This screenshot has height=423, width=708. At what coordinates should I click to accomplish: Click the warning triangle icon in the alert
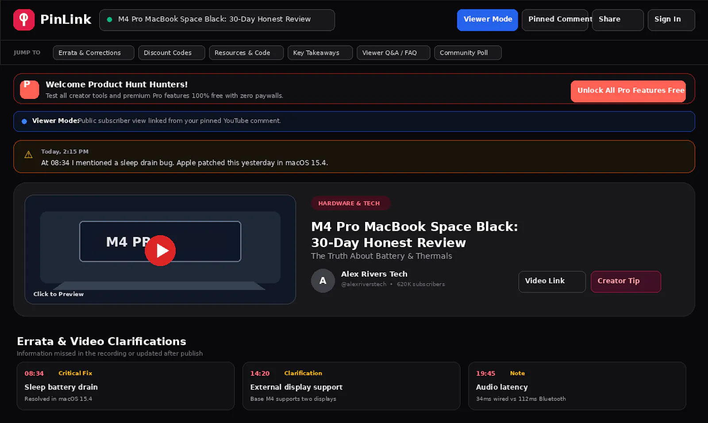point(28,155)
